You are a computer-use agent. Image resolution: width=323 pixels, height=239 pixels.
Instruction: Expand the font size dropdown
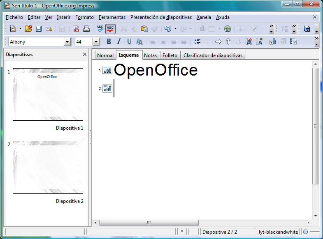[96, 42]
